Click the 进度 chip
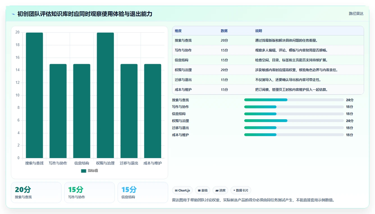The width and height of the screenshot is (375, 214). 220,190
